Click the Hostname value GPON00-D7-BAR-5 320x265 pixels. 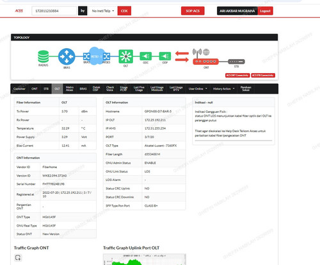tap(158, 112)
